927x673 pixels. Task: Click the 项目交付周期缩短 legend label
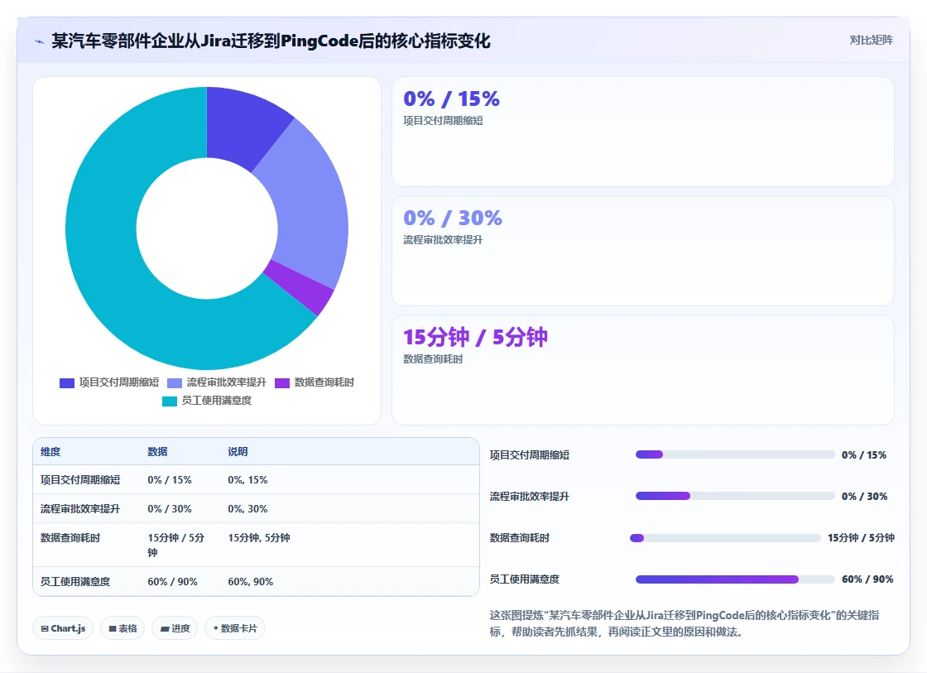point(119,382)
